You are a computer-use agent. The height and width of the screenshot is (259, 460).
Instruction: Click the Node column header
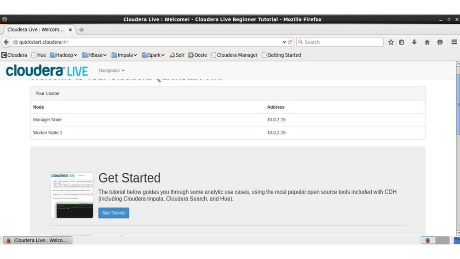coord(39,107)
